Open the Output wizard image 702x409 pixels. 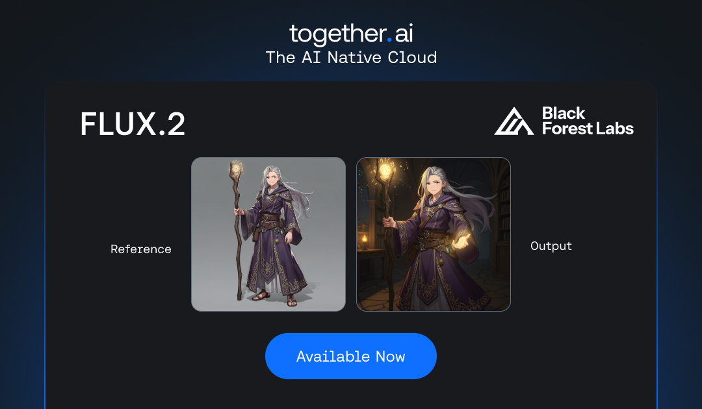click(x=434, y=234)
